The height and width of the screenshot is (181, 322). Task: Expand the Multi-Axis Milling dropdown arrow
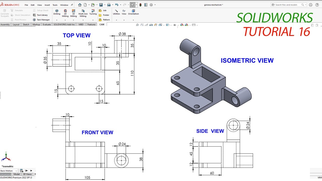[x=83, y=20]
